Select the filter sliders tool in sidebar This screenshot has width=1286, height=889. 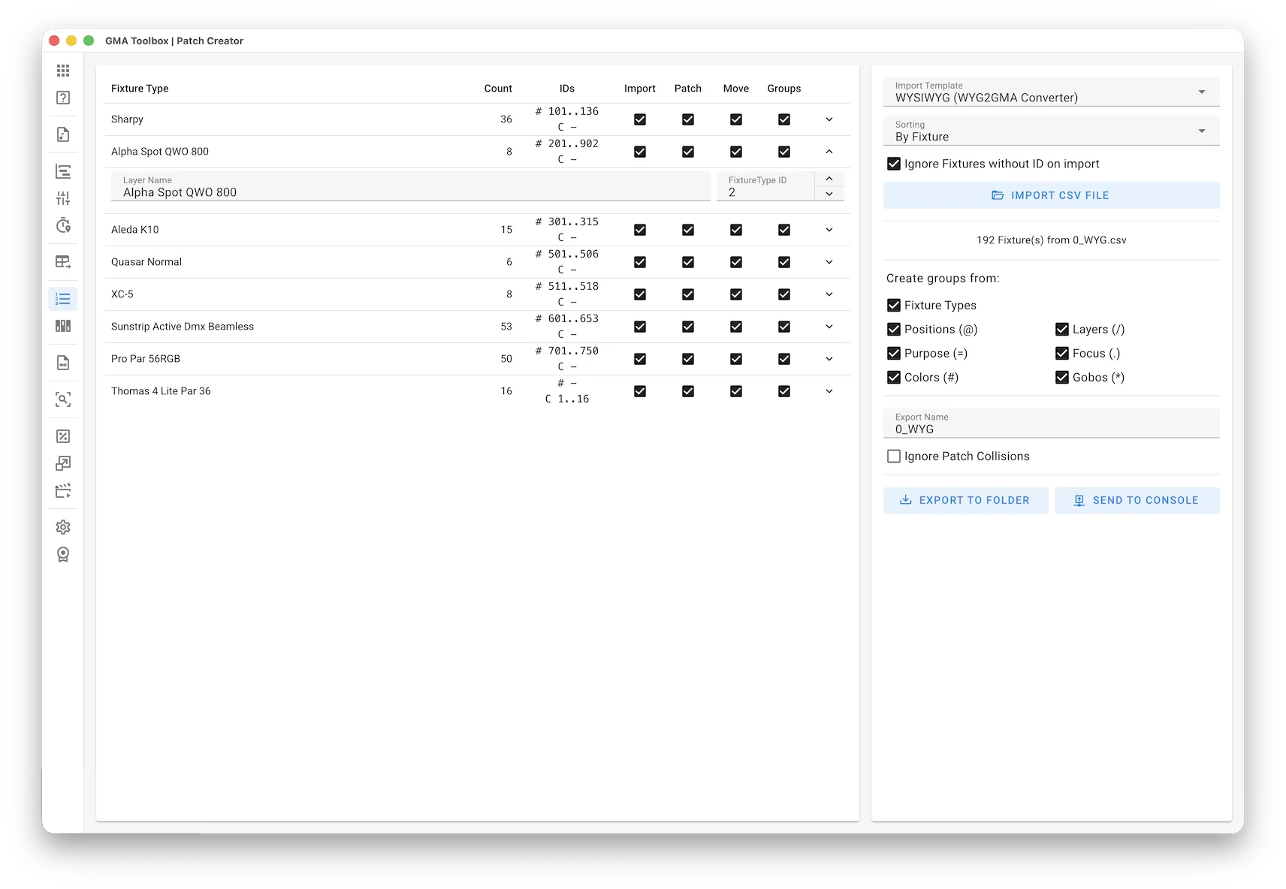point(63,198)
